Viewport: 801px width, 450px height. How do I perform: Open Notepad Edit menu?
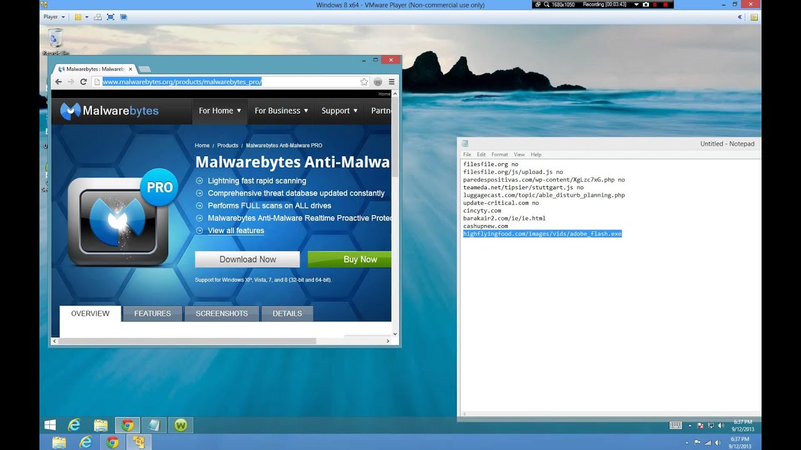(x=481, y=154)
